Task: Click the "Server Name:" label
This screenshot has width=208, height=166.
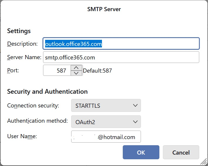Action: pos(24,57)
